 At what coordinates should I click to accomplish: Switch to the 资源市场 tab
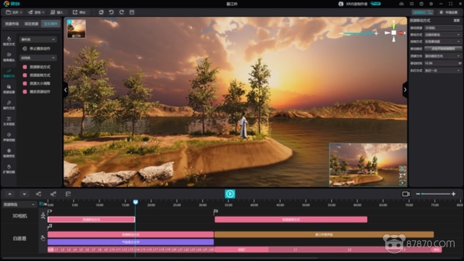[x=12, y=24]
